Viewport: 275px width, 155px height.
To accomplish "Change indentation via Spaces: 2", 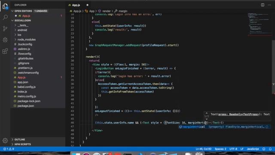I will pos(220,149).
